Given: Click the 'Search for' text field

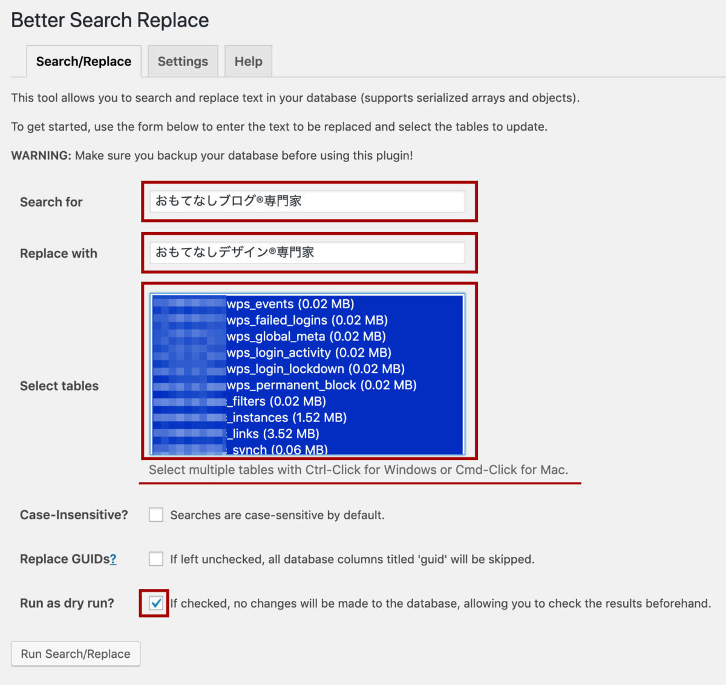Looking at the screenshot, I should tap(307, 201).
